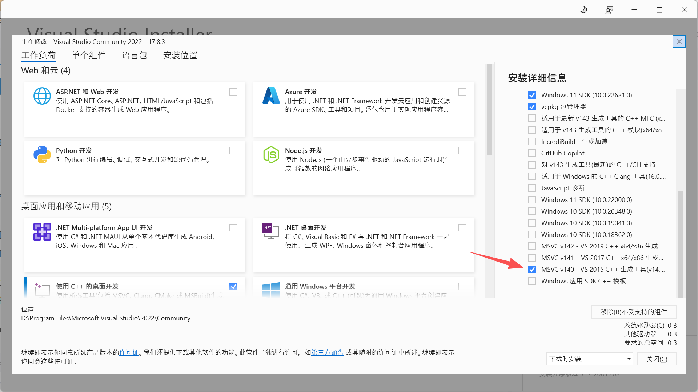The height and width of the screenshot is (392, 698).
Task: Check C++ Clang 工具 for Windows
Action: [x=532, y=177]
